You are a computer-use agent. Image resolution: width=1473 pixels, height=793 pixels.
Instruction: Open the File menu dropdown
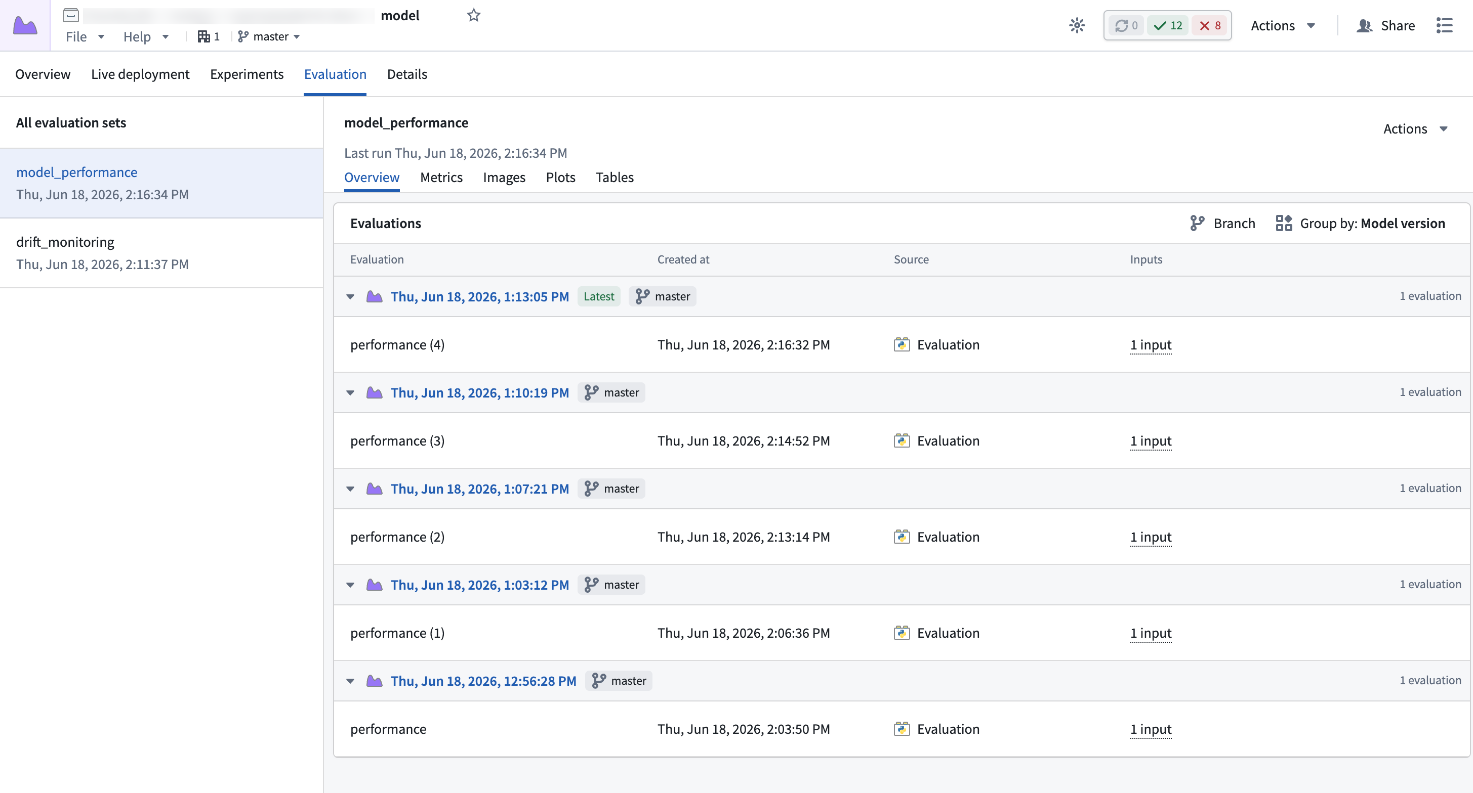click(x=85, y=36)
